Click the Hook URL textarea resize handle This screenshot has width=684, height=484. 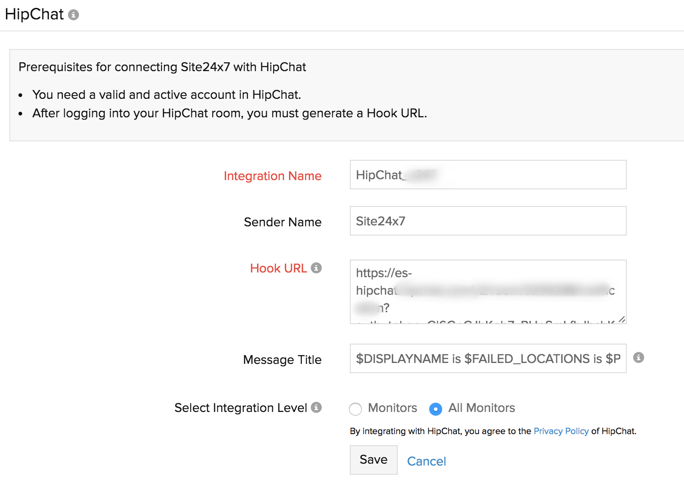(x=622, y=319)
